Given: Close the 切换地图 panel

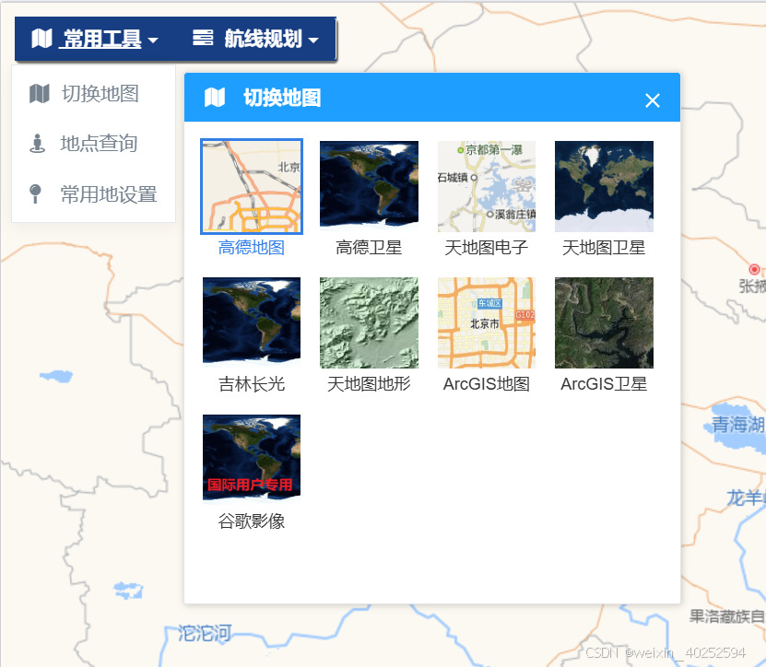Looking at the screenshot, I should (653, 100).
